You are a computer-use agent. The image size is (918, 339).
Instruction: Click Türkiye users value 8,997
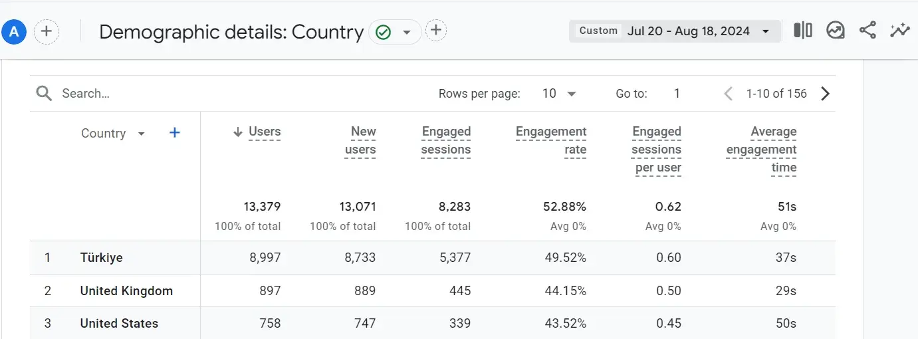tap(265, 258)
